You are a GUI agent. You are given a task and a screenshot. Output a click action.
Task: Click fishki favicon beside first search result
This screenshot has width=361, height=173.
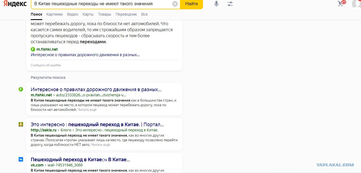click(21, 89)
